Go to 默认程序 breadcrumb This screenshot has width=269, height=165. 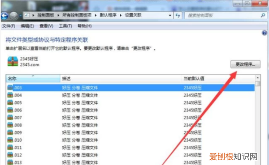pyautogui.click(x=108, y=15)
